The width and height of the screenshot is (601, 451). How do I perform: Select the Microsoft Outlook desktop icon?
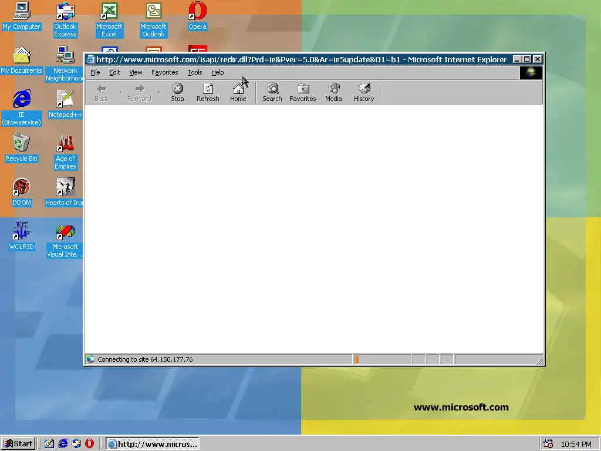point(153,20)
